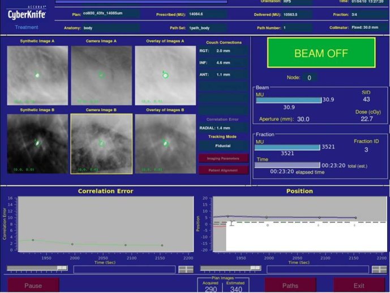Click the Plan name coll30_43fx_14085um
This screenshot has width=390, height=293.
102,13
